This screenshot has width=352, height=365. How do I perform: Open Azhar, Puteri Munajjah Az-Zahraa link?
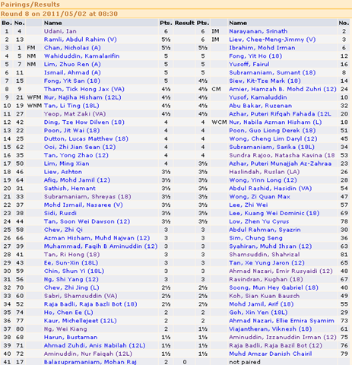[x=281, y=163]
